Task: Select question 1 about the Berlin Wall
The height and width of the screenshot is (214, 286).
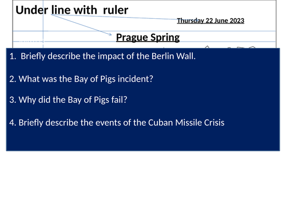Action: pyautogui.click(x=102, y=56)
